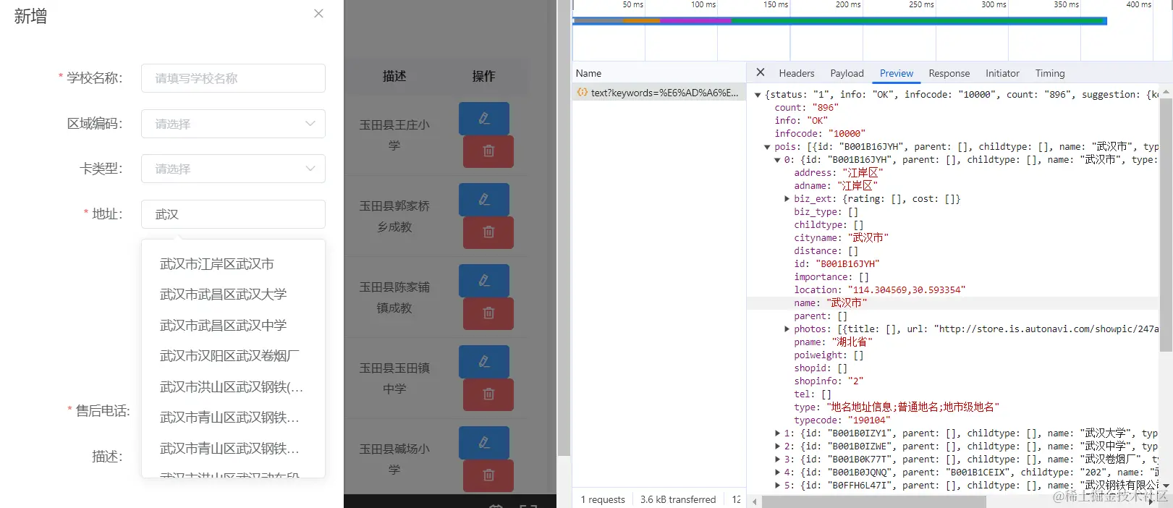Click the delete button for 玉田县玉田镇中学
Screen dimensions: 1173x508
pyautogui.click(x=488, y=394)
